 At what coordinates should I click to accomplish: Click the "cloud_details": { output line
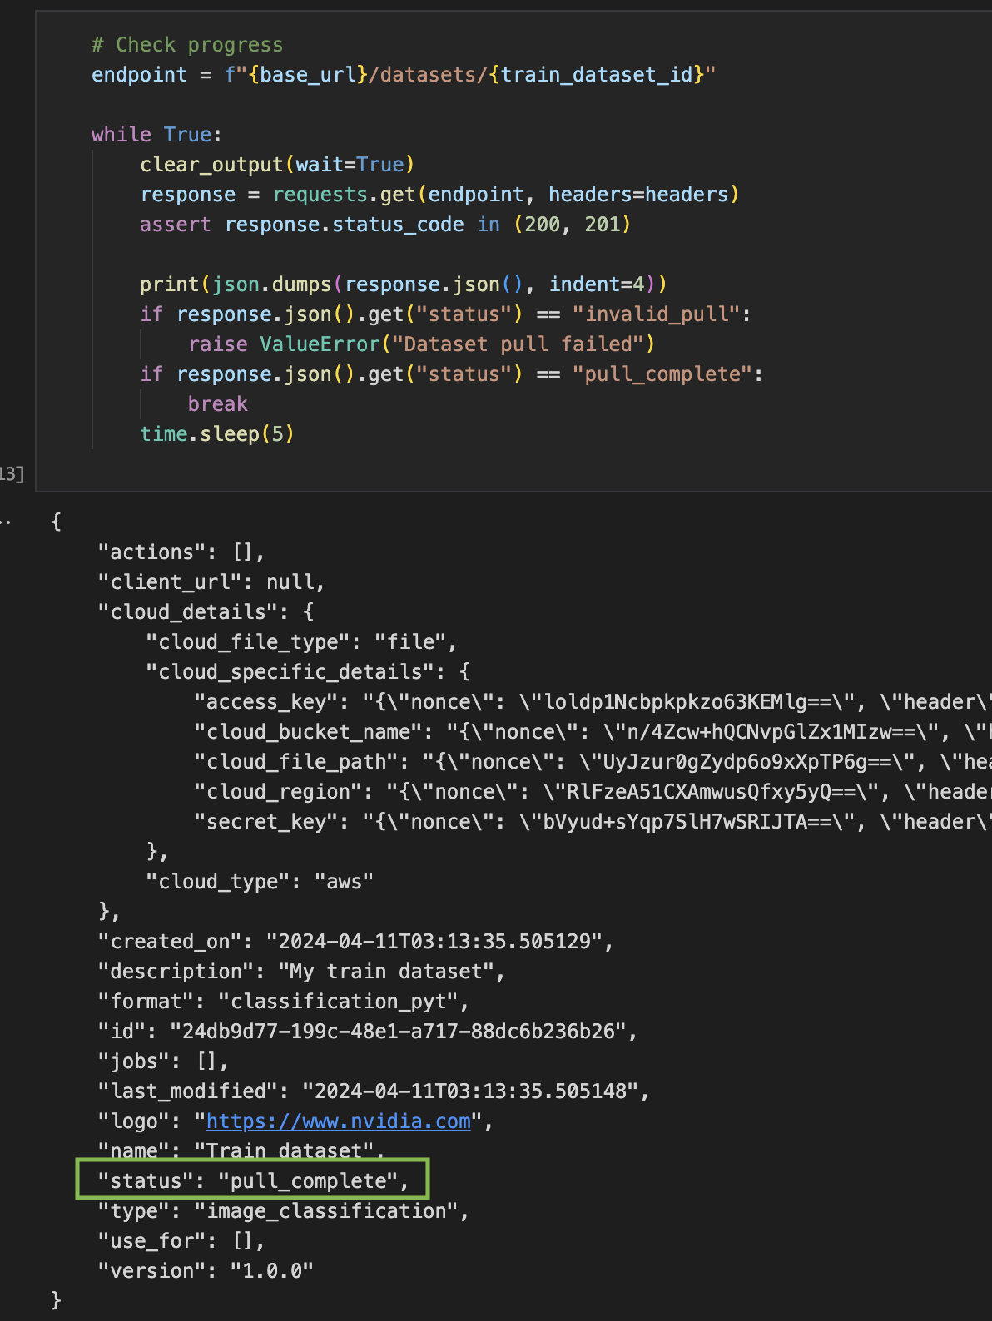[206, 611]
